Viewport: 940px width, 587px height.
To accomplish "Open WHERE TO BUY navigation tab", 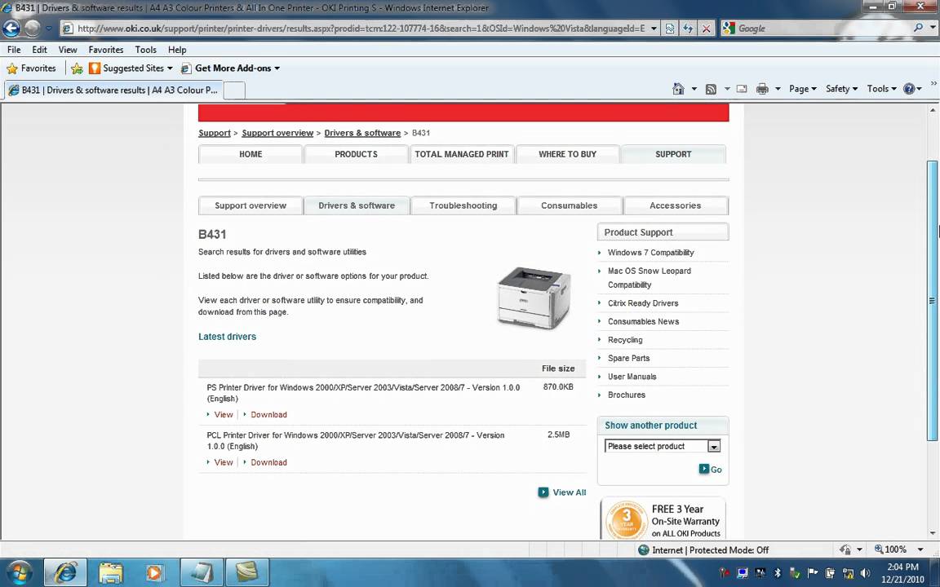I will pos(568,154).
